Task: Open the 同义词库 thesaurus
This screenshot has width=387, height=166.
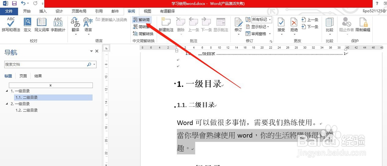Action: click(41, 25)
